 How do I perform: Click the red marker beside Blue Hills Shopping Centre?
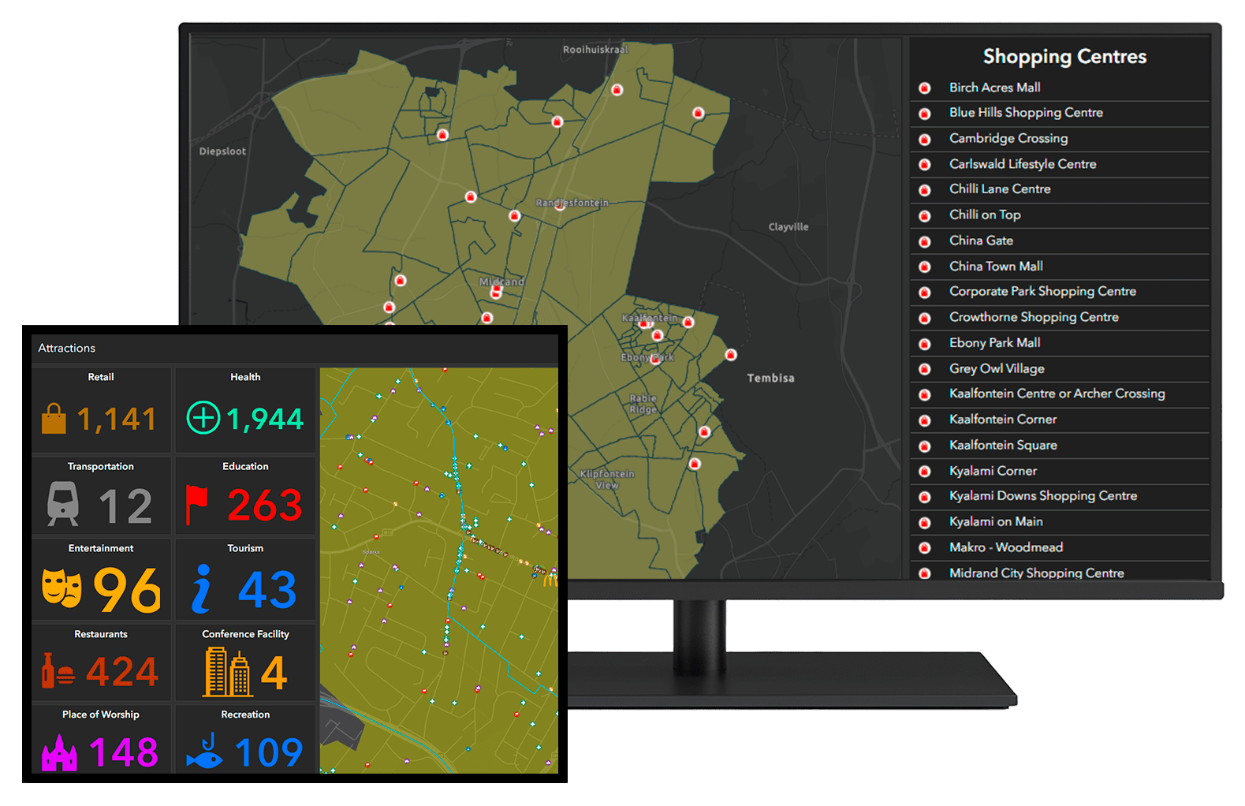click(925, 114)
